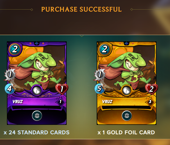Click the mana cost 2 orb on gold card
This screenshot has width=170, height=145.
click(x=104, y=49)
